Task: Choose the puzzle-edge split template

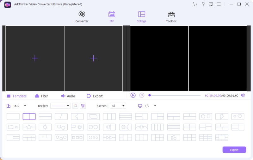Action: [x=77, y=116]
